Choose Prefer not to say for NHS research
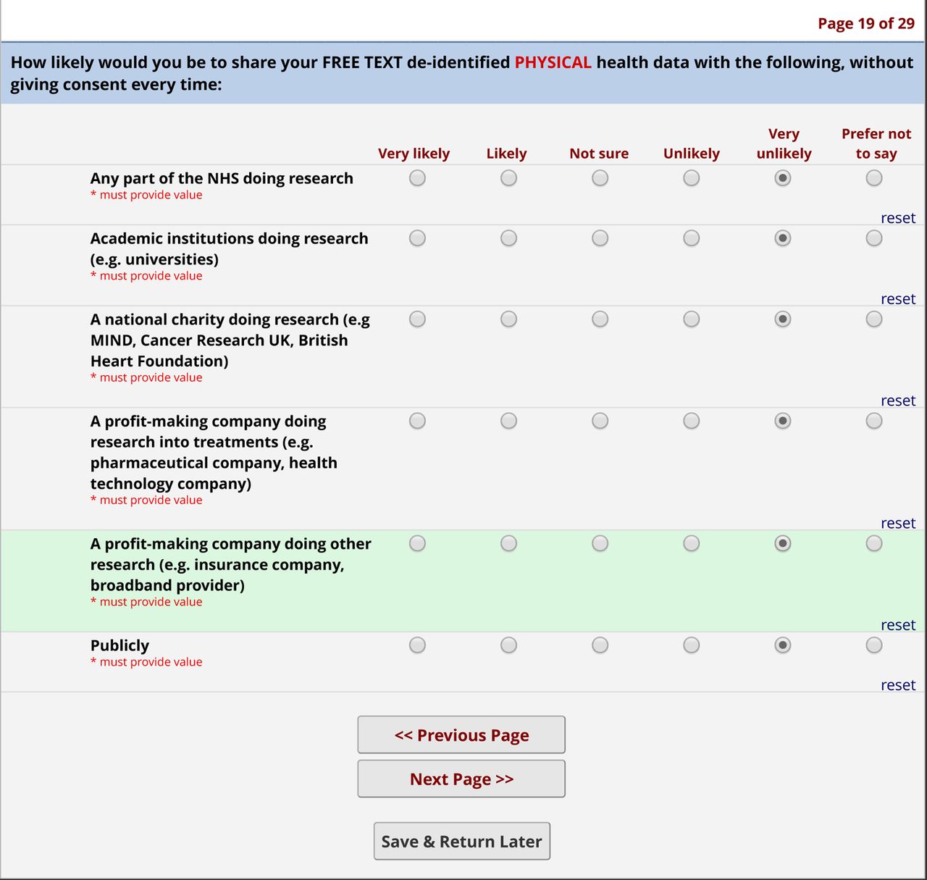 pos(874,178)
